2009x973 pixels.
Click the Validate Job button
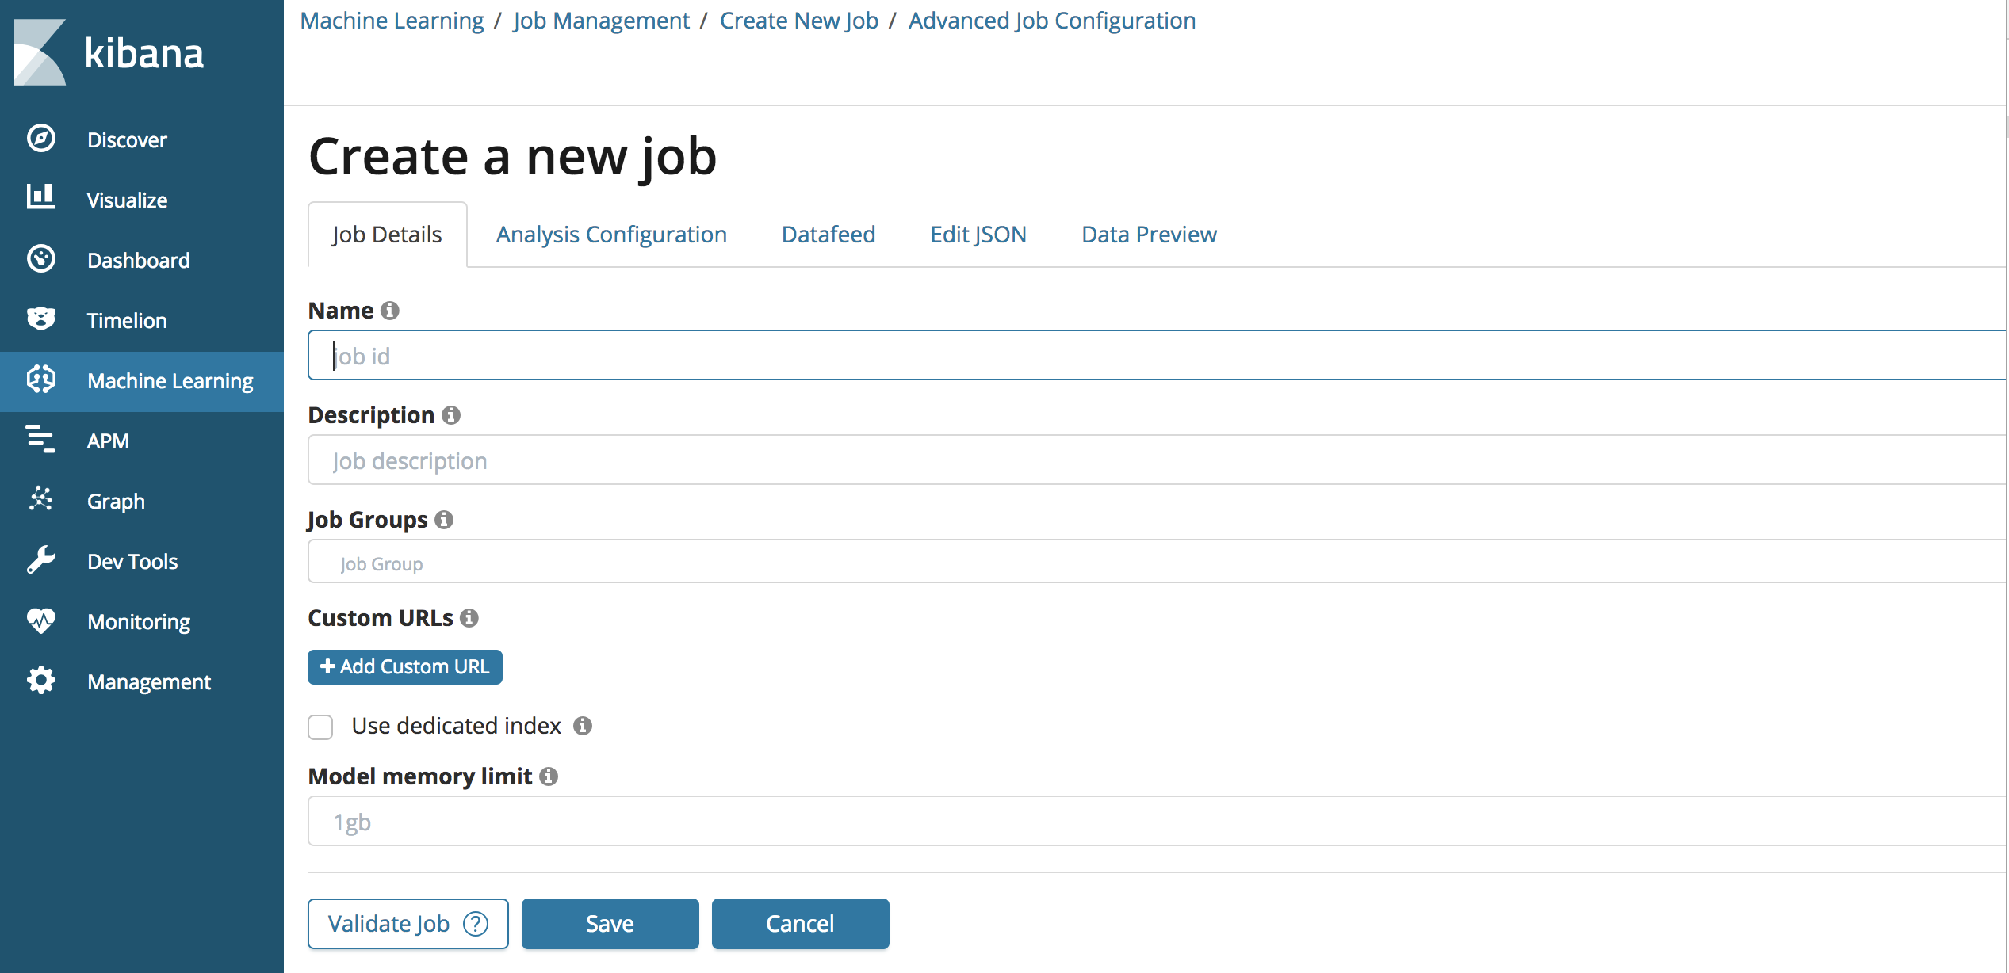408,924
